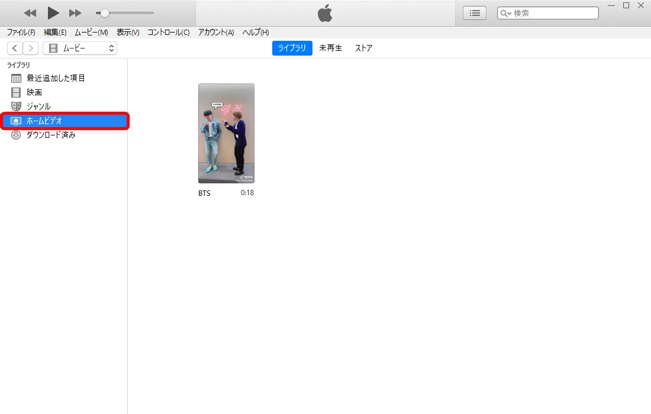Click the 映画 filmstrip icon
This screenshot has width=651, height=414.
(16, 92)
